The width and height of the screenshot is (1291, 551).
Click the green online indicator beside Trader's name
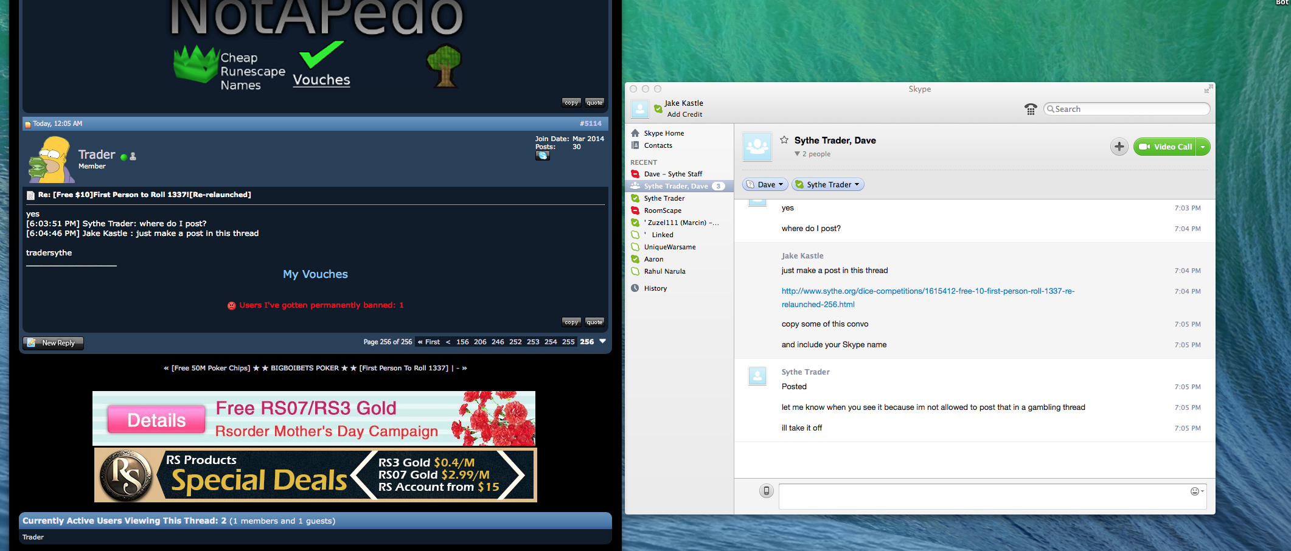pyautogui.click(x=124, y=157)
